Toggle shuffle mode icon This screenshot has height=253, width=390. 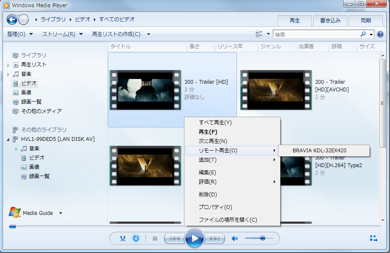pos(123,239)
